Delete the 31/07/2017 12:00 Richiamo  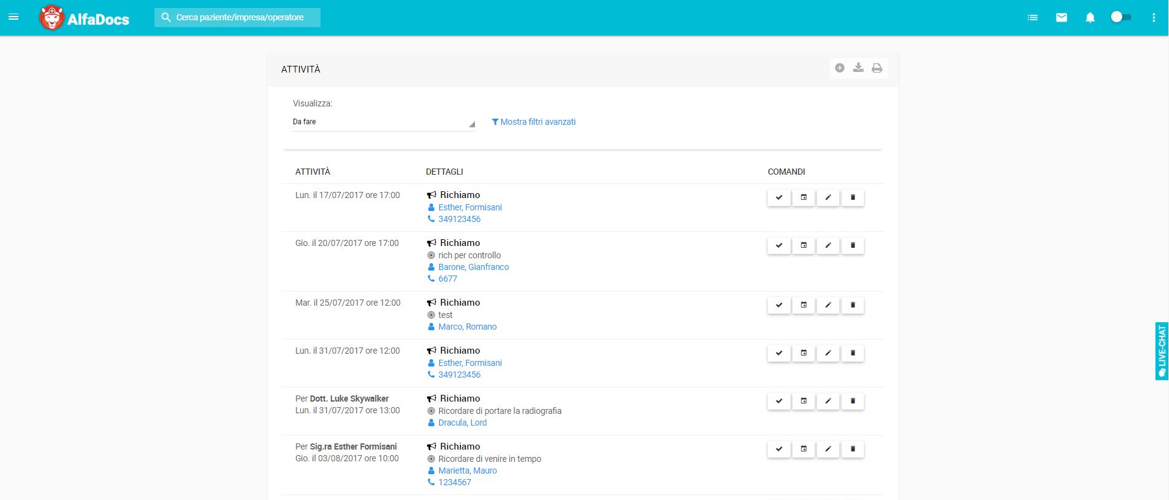click(x=853, y=353)
